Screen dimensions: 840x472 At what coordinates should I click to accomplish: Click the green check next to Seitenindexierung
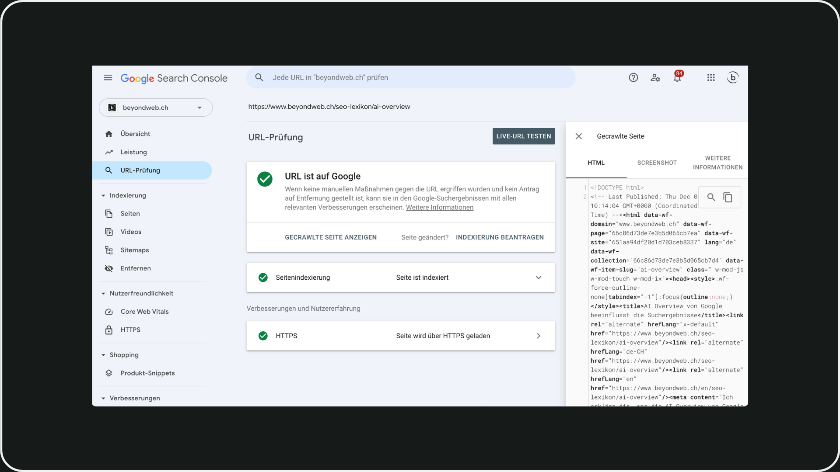click(x=263, y=278)
